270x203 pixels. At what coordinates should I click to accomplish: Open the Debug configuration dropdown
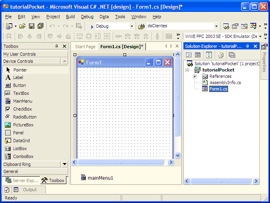pyautogui.click(x=132, y=26)
